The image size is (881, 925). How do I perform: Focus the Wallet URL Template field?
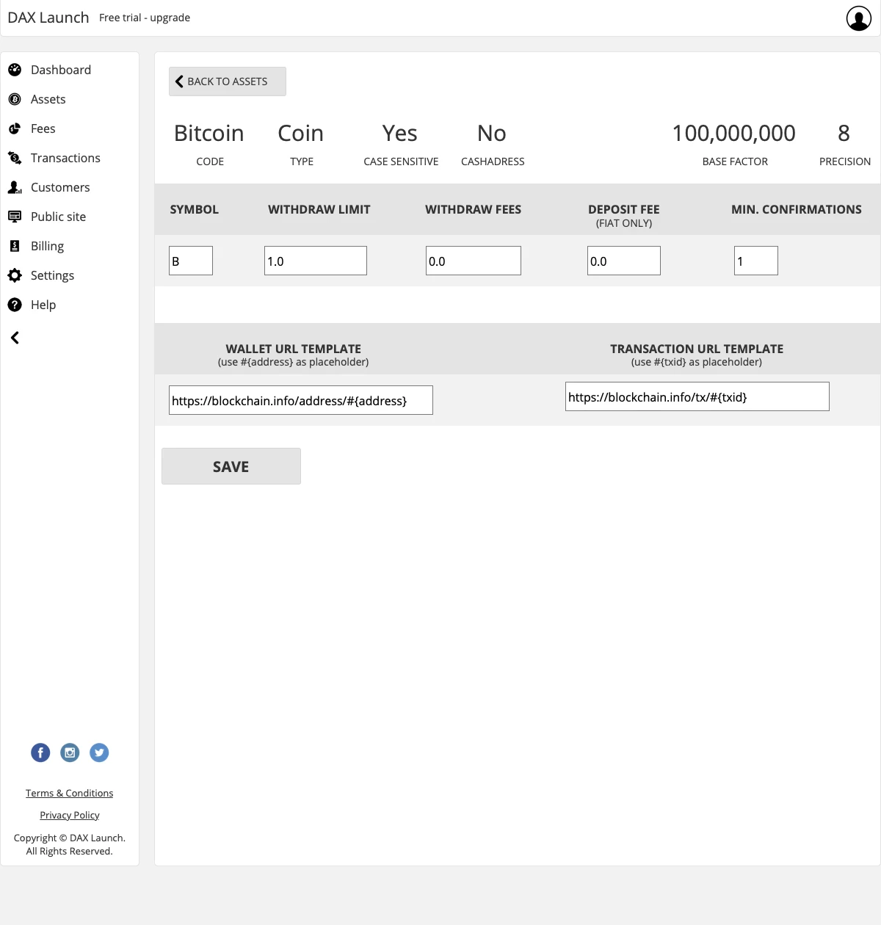[x=301, y=400]
